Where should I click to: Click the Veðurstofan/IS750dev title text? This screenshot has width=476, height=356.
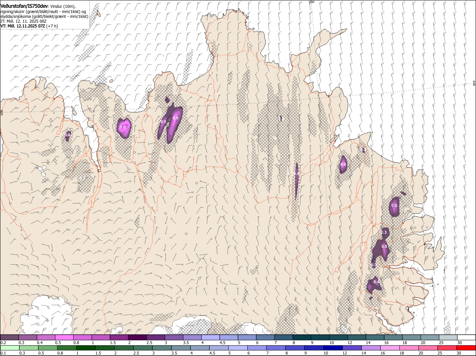click(x=24, y=6)
